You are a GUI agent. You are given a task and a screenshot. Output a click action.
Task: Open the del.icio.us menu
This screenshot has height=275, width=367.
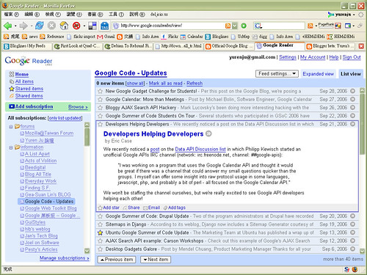click(x=159, y=15)
